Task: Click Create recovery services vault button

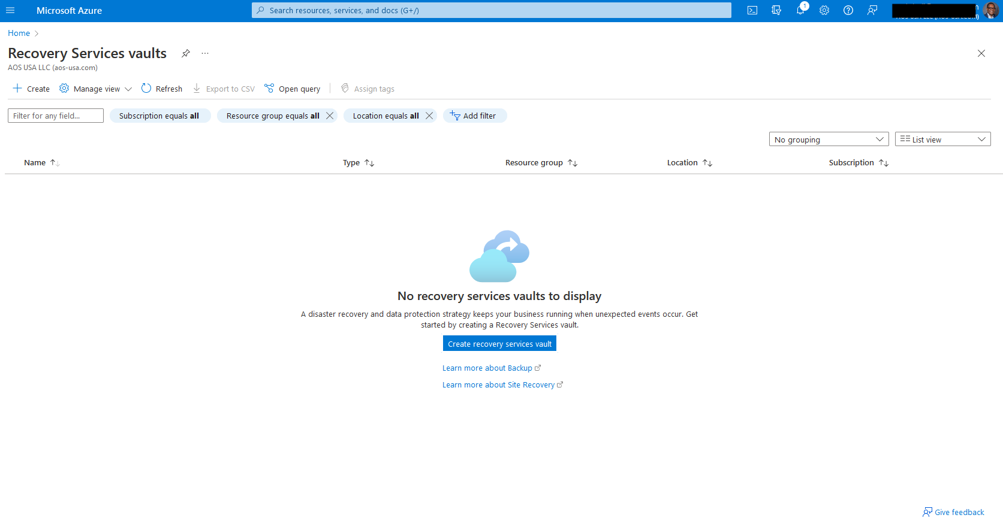Action: (499, 343)
